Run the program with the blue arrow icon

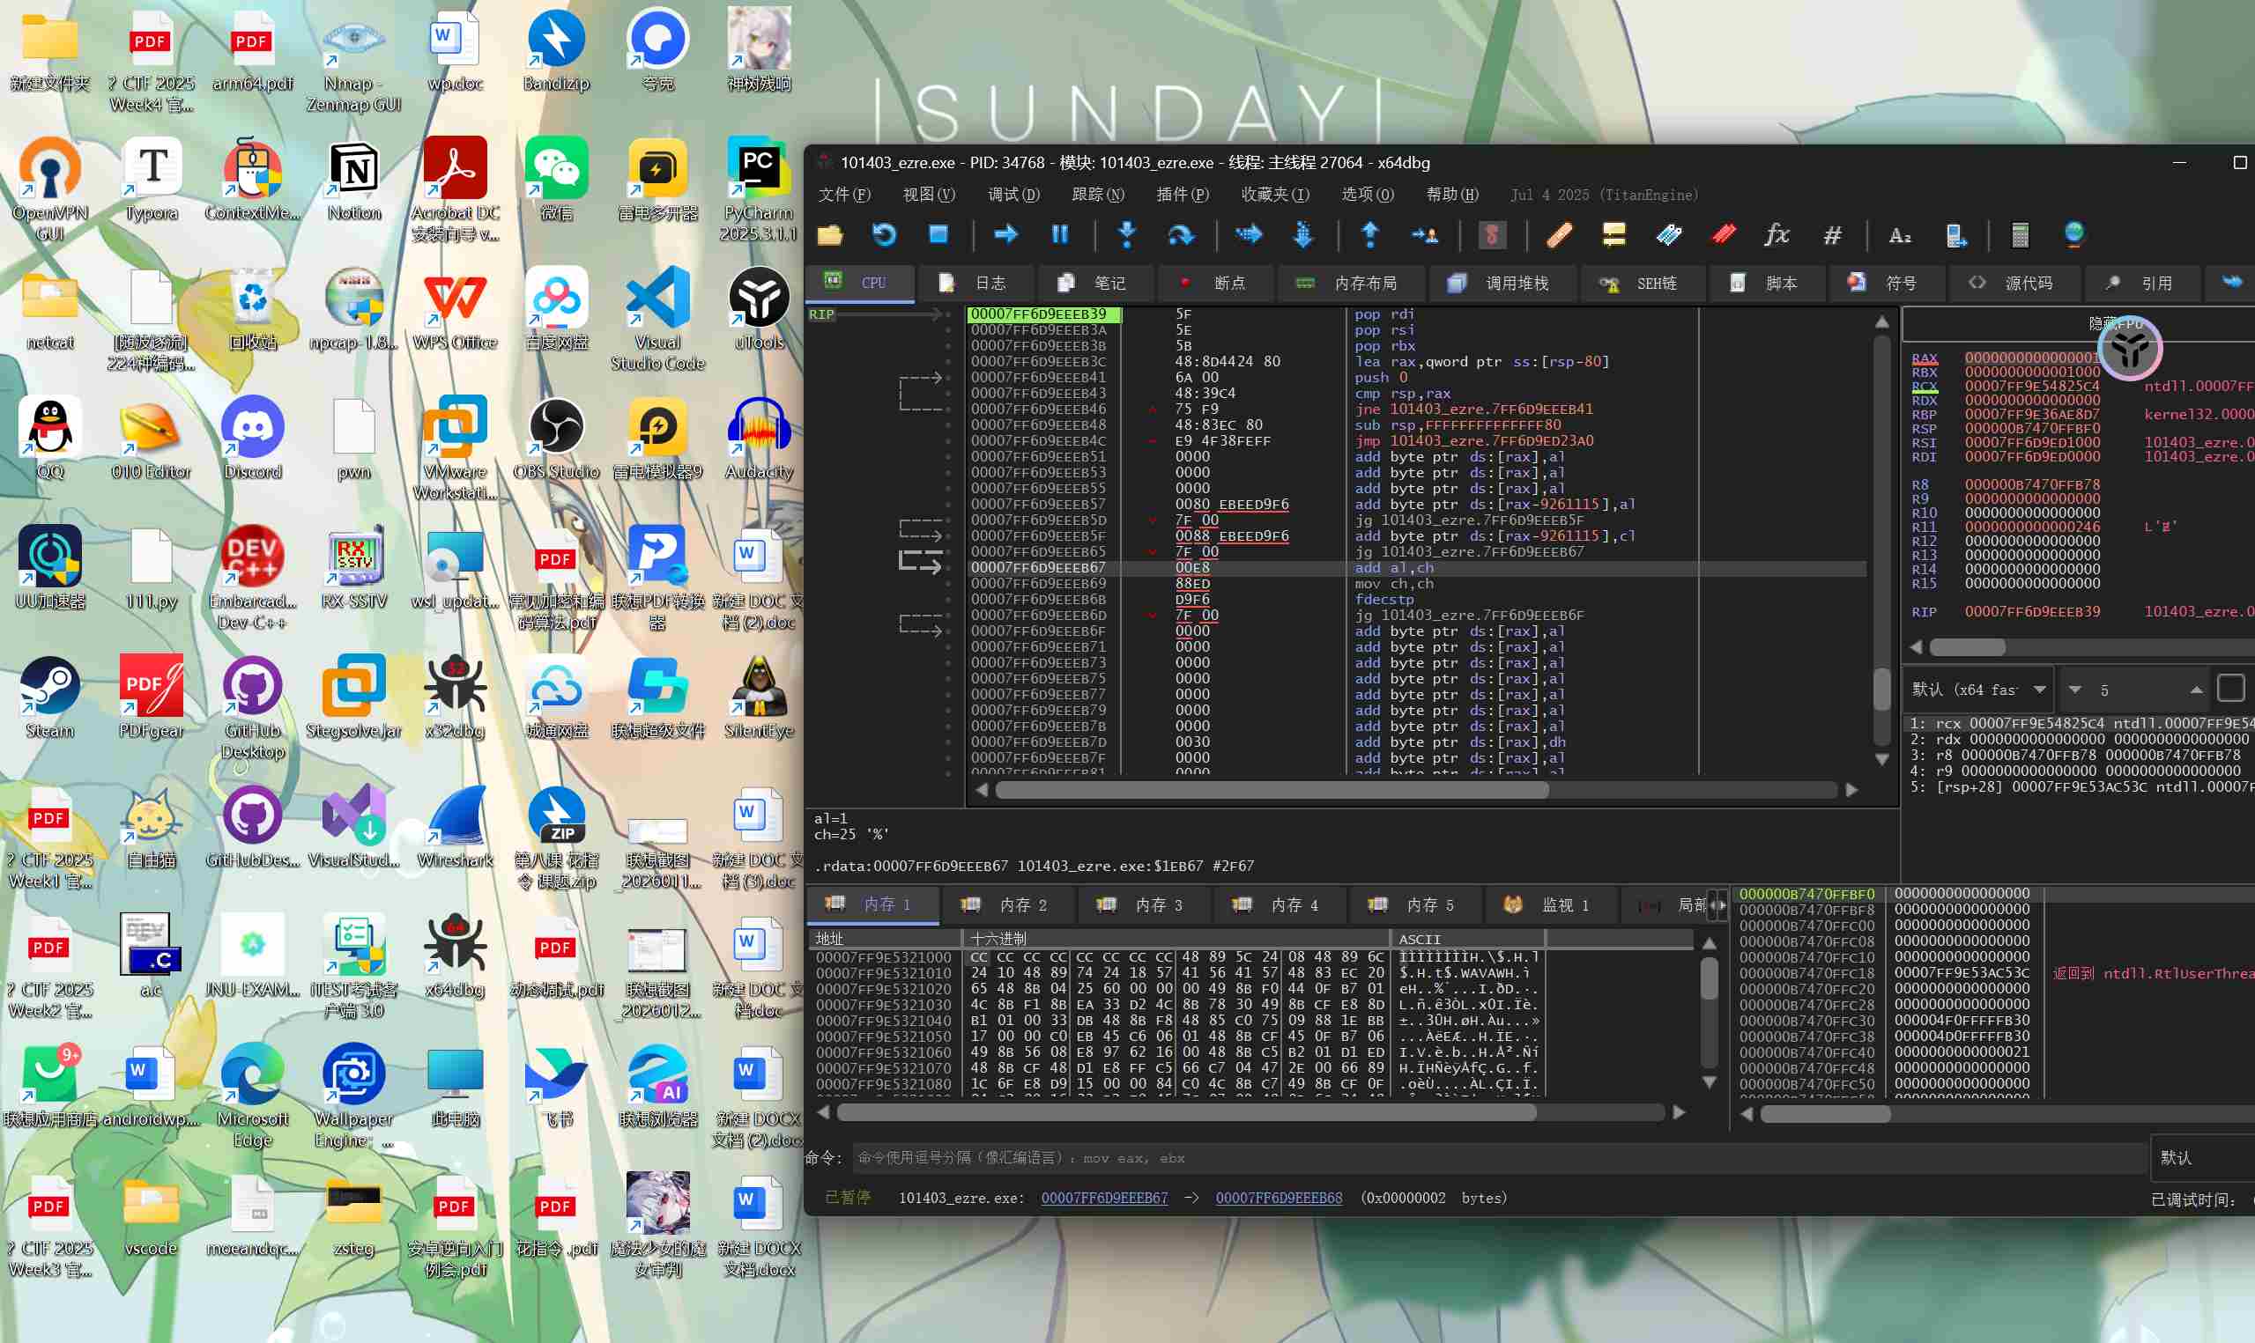pyautogui.click(x=1005, y=235)
